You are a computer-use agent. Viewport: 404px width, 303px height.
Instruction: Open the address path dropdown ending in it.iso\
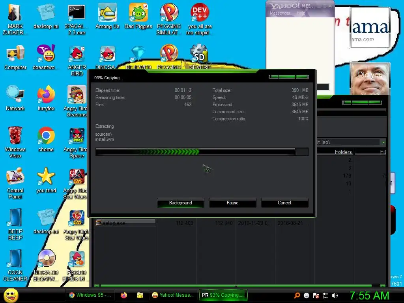click(383, 142)
